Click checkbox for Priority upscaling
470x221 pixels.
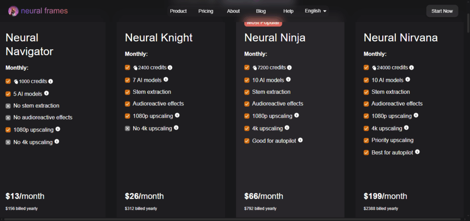[x=366, y=140]
